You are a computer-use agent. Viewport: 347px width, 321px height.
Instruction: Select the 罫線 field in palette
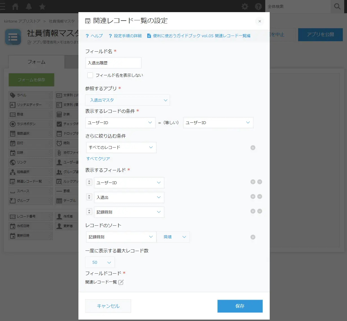(x=67, y=191)
